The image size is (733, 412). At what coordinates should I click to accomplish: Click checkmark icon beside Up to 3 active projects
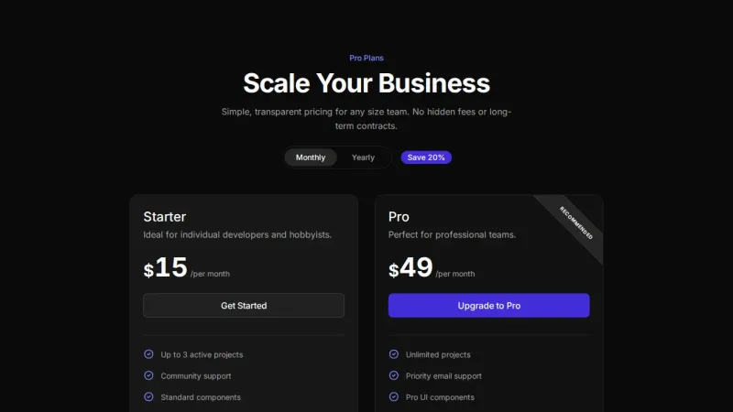point(148,354)
